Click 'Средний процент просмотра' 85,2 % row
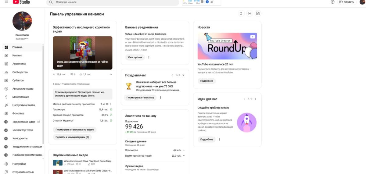 click(x=82, y=115)
